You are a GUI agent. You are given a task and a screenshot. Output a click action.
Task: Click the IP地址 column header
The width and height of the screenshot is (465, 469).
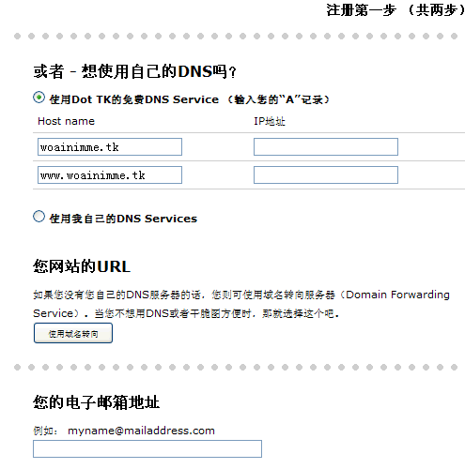(270, 121)
